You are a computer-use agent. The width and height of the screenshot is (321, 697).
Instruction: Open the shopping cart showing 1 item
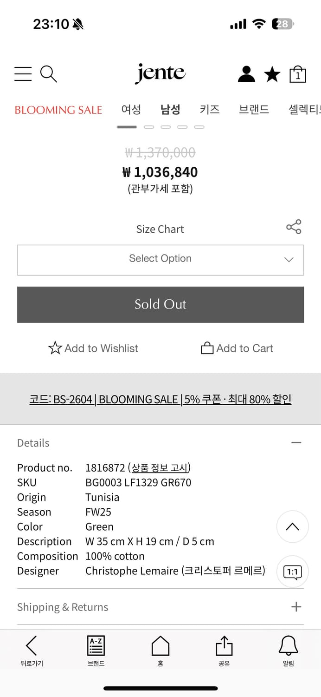click(x=297, y=74)
